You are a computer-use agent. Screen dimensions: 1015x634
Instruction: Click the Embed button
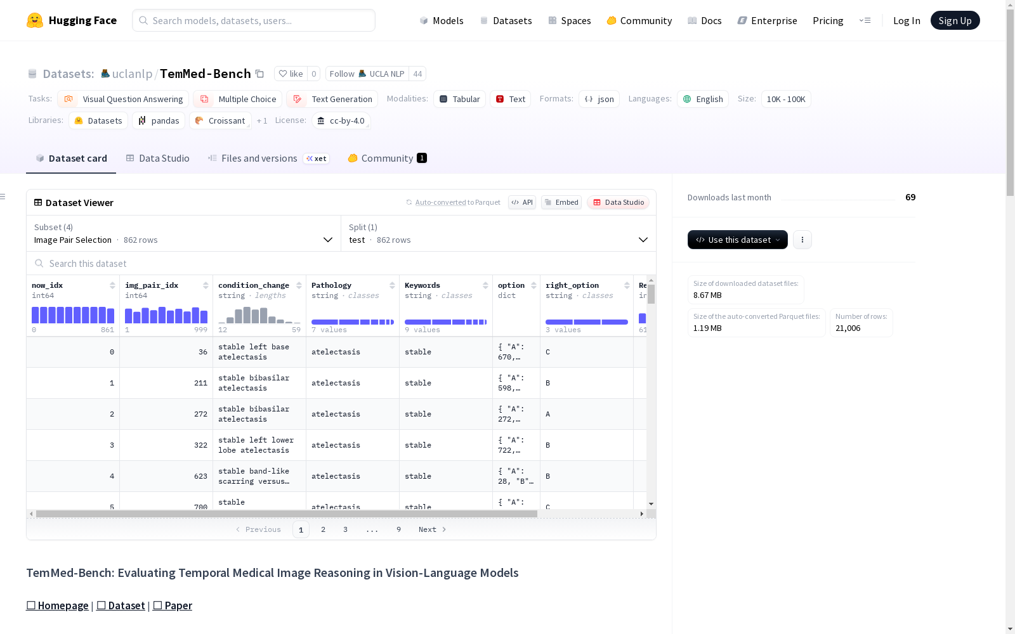click(x=561, y=202)
